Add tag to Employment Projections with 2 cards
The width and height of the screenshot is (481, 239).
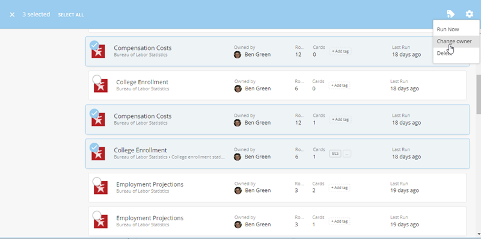coord(339,187)
